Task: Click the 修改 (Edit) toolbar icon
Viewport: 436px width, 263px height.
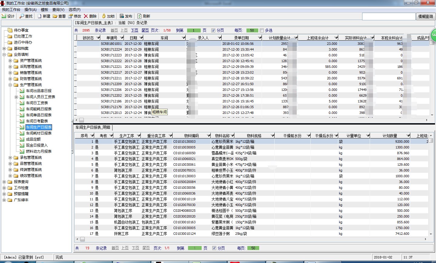Action: tap(71, 16)
